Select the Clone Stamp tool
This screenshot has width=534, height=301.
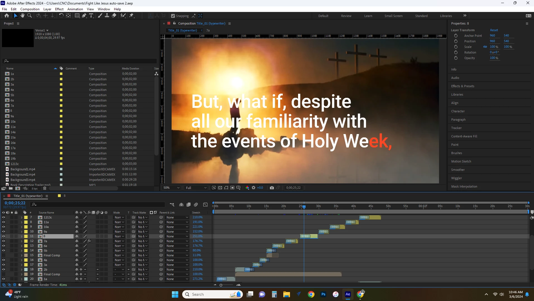pyautogui.click(x=107, y=16)
